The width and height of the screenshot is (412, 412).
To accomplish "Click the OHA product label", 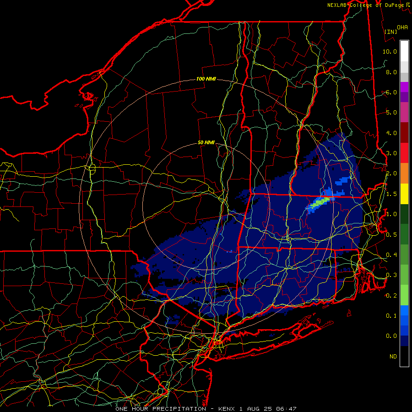I will 402,27.
